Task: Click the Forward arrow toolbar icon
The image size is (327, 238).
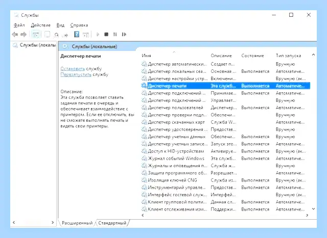Action: tap(24, 34)
